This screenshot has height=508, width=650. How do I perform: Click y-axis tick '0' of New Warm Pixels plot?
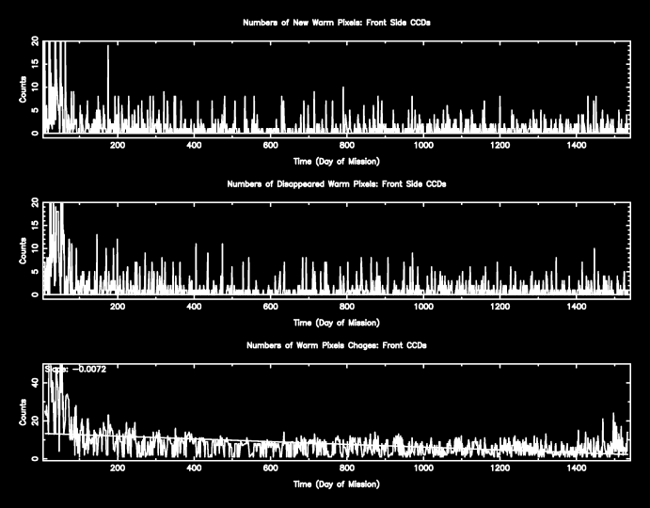point(35,134)
